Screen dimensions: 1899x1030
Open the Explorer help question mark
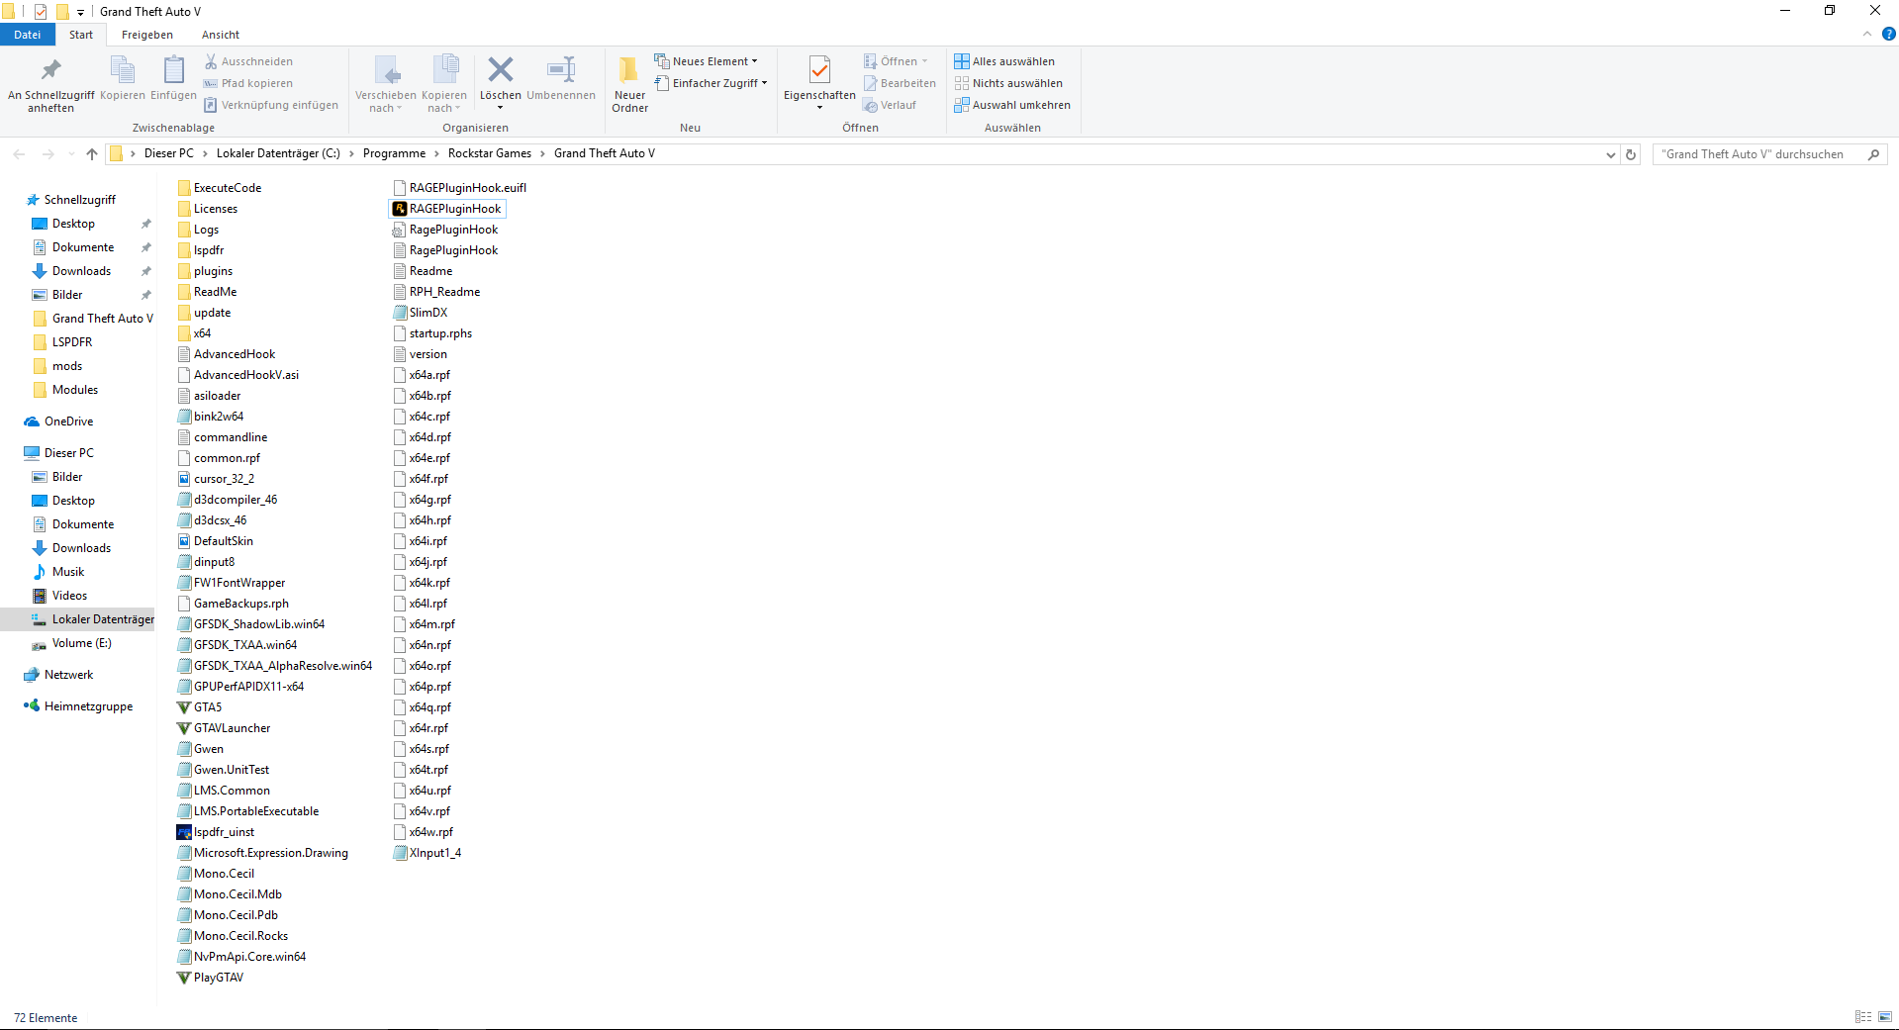pyautogui.click(x=1888, y=34)
